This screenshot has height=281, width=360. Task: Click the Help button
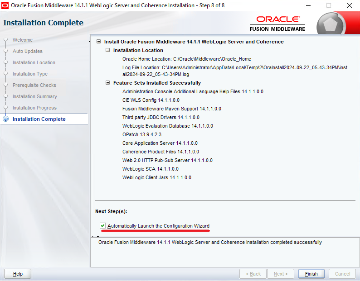[x=18, y=274]
